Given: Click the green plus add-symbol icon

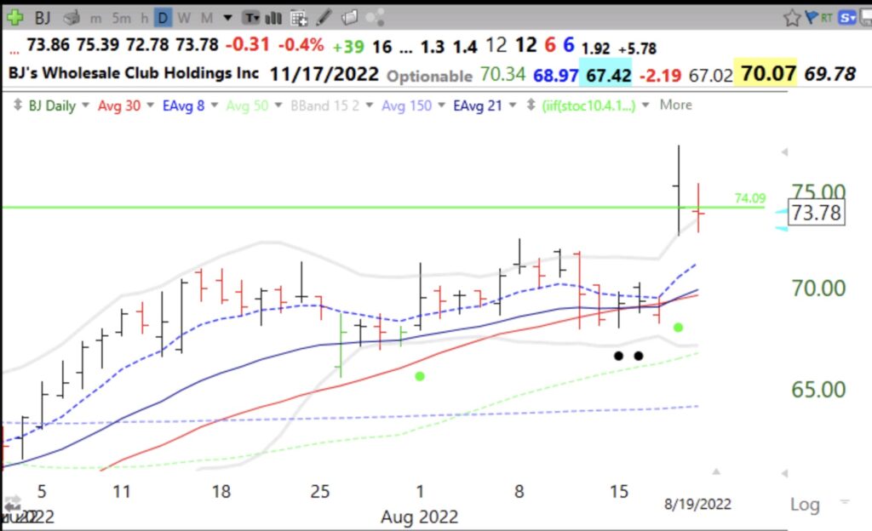Looking at the screenshot, I should pos(14,17).
